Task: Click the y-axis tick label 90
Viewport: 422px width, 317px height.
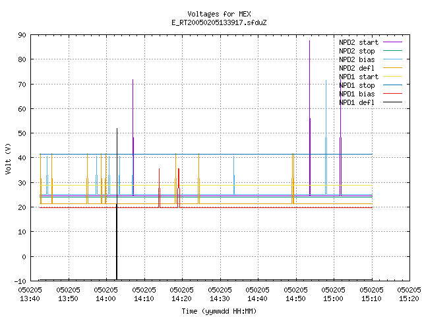Action: (22, 35)
